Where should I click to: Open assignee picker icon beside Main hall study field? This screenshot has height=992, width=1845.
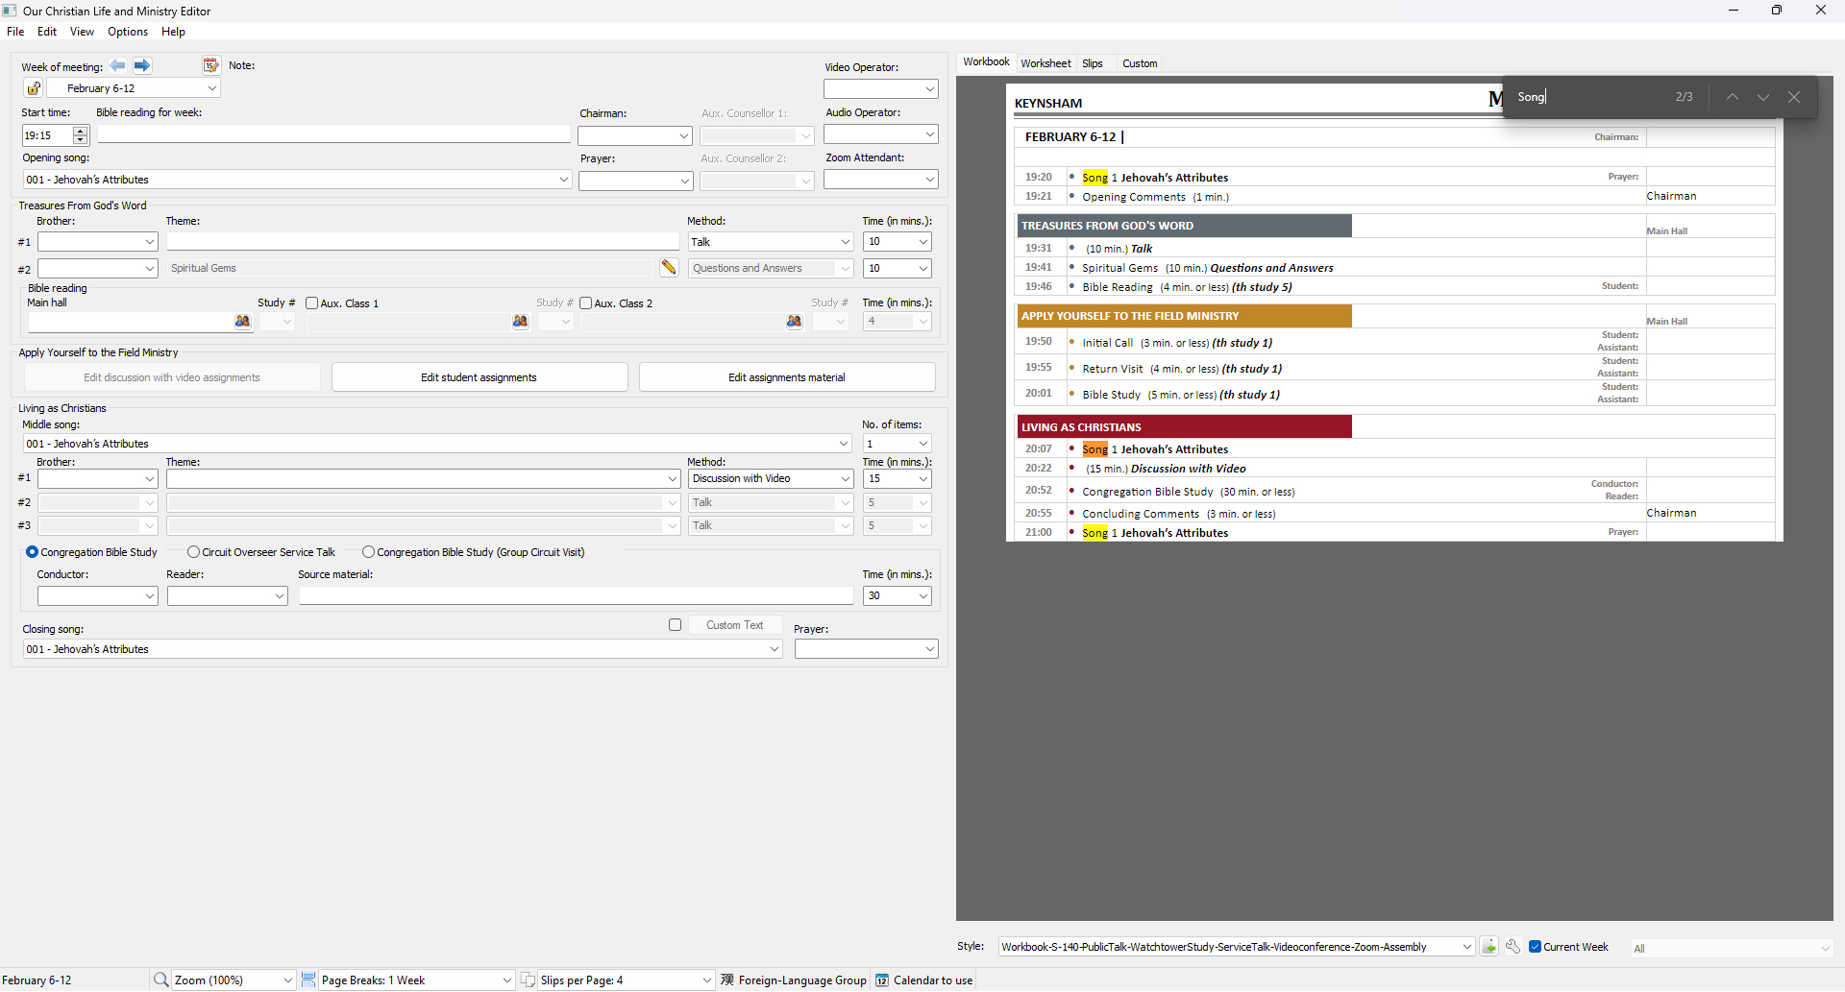point(243,322)
